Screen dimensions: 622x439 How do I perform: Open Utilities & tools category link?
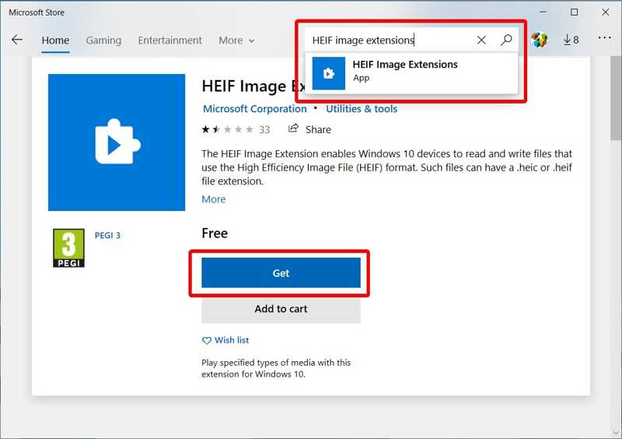tap(362, 109)
